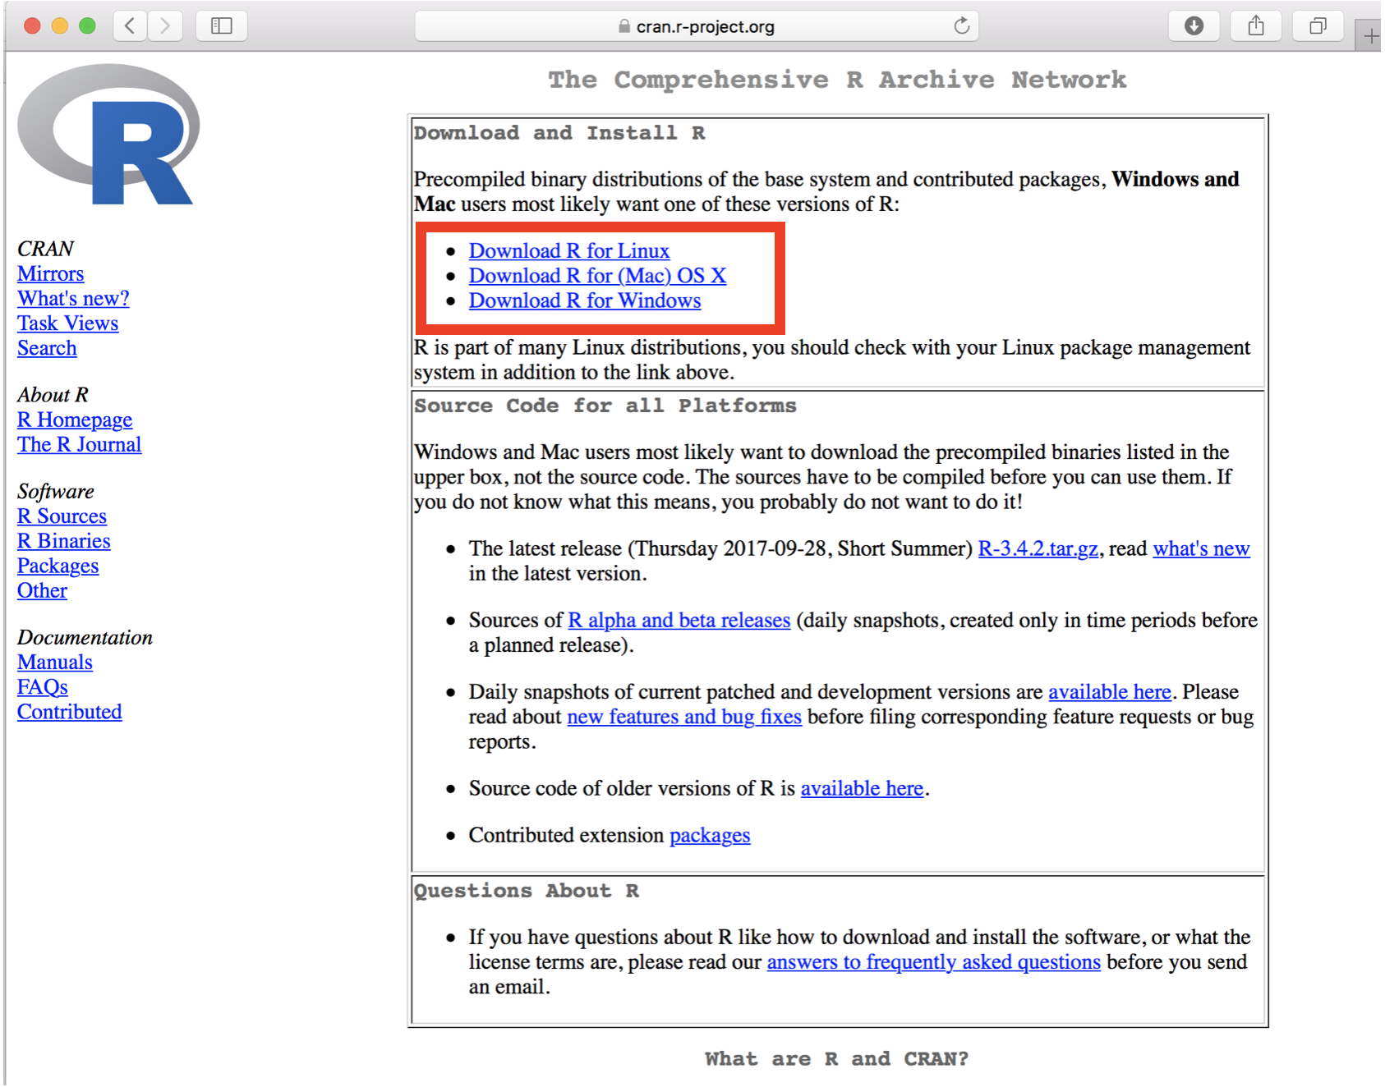Click the Safari back arrow button

(x=130, y=26)
